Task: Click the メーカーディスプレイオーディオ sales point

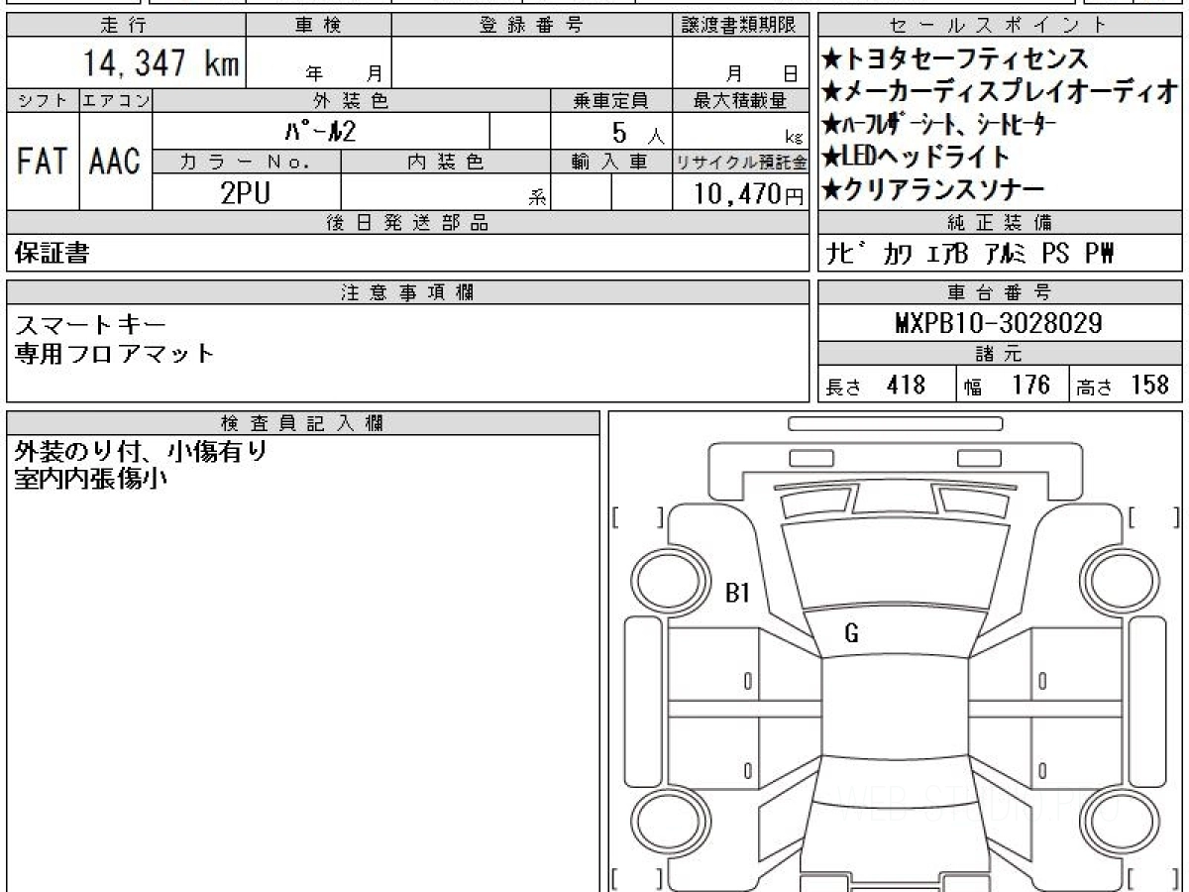Action: point(1000,92)
